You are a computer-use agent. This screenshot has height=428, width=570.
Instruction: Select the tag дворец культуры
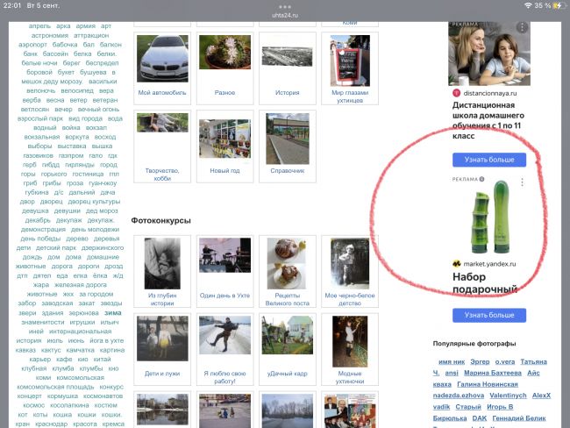coord(94,202)
